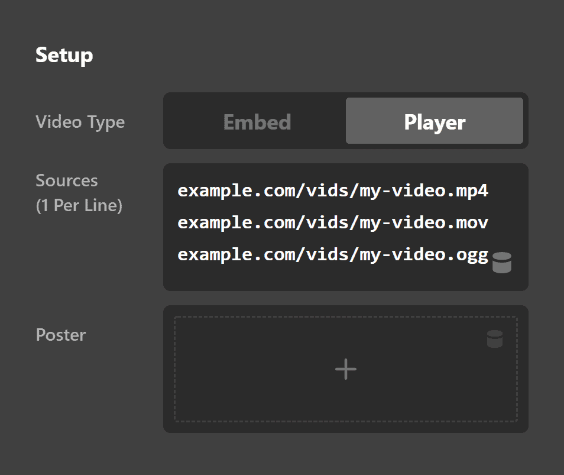
Task: Expand the Video Type option group
Action: pos(80,121)
